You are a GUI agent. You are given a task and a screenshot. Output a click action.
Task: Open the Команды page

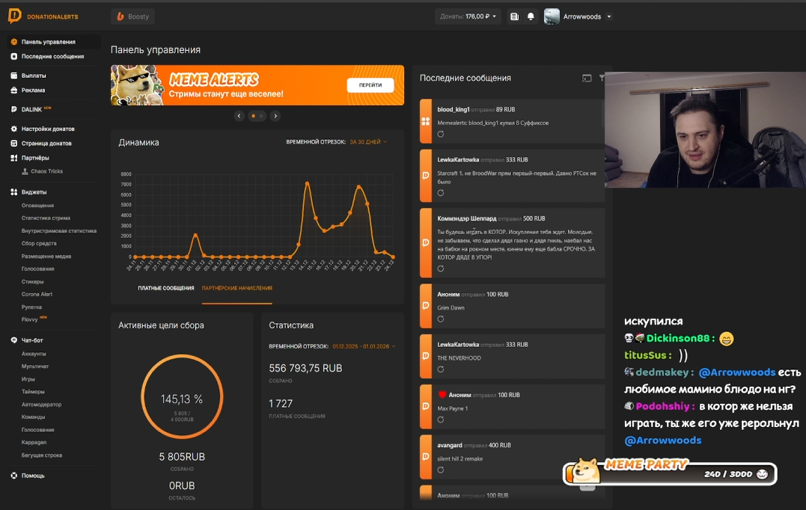click(x=34, y=417)
